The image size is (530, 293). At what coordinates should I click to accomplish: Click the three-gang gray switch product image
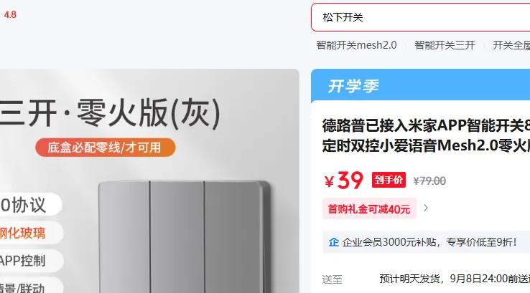[185, 237]
